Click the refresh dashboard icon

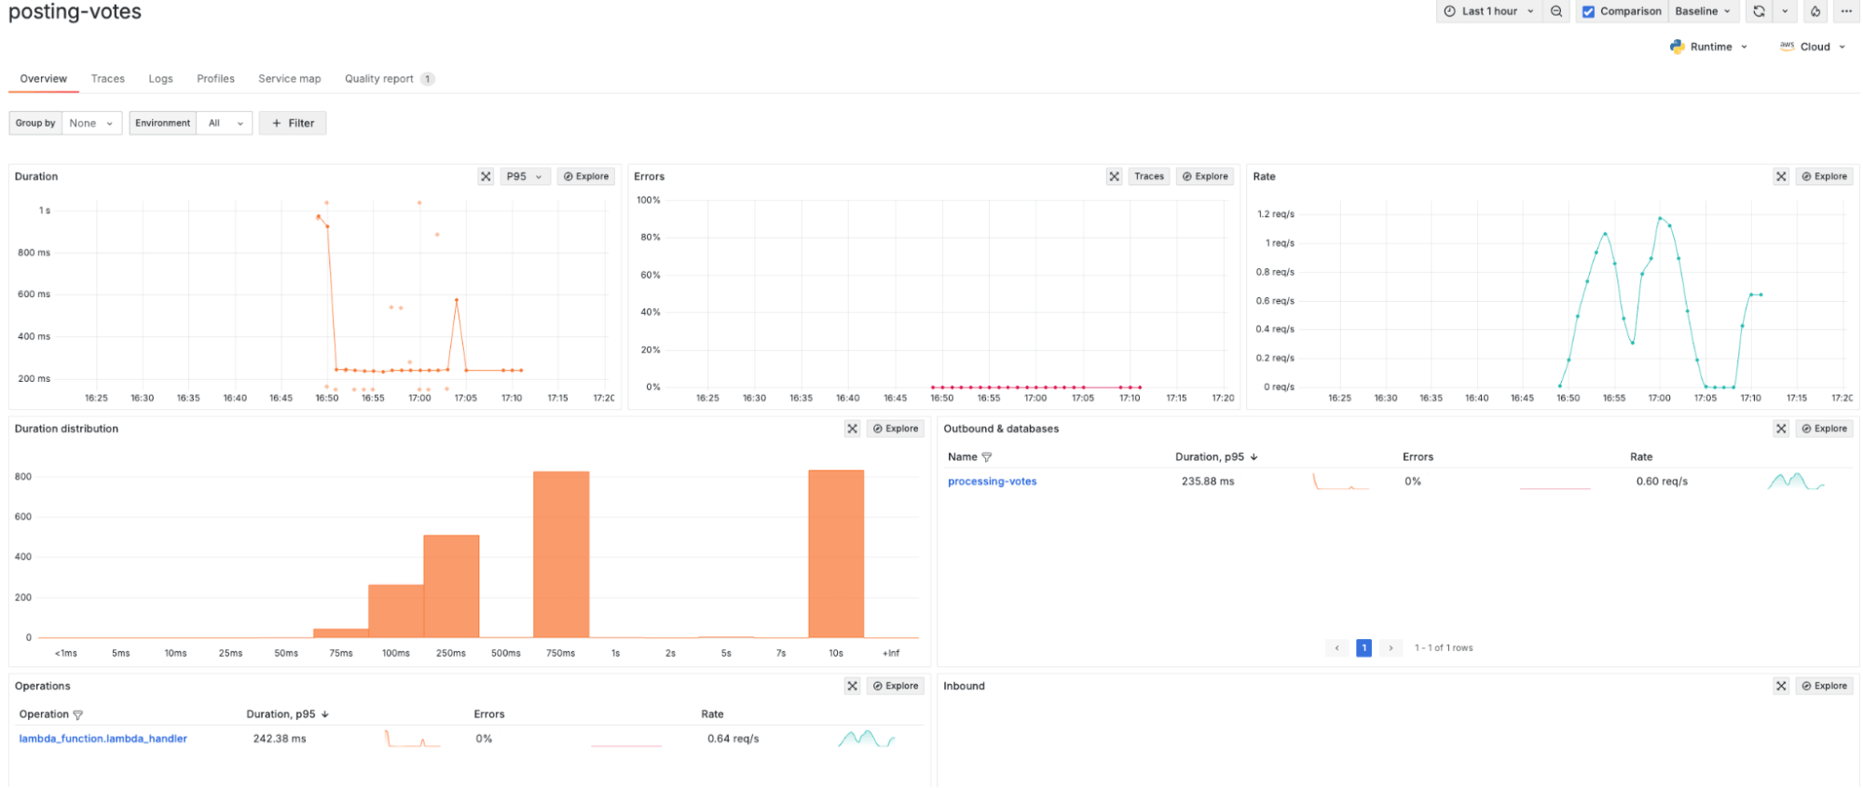coord(1758,11)
